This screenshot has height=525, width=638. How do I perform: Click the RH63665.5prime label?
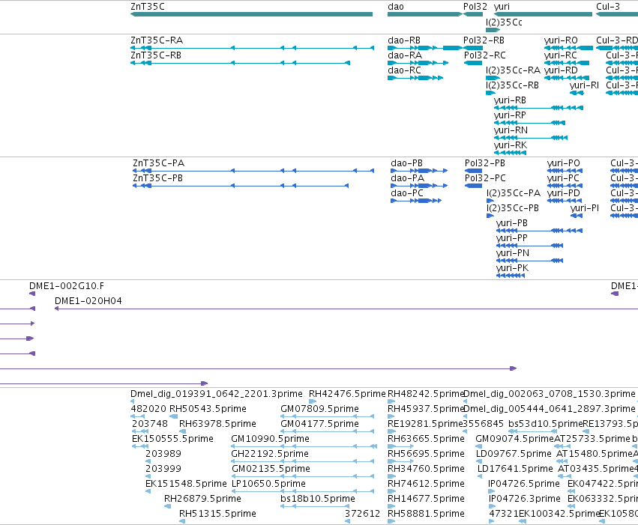coord(426,438)
